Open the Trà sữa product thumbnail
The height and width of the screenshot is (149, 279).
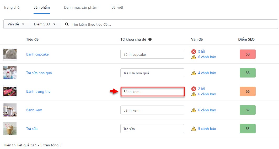(x=10, y=129)
